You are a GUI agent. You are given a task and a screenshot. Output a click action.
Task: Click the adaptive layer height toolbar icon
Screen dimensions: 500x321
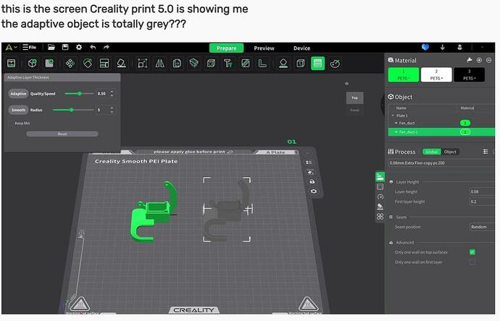click(317, 64)
